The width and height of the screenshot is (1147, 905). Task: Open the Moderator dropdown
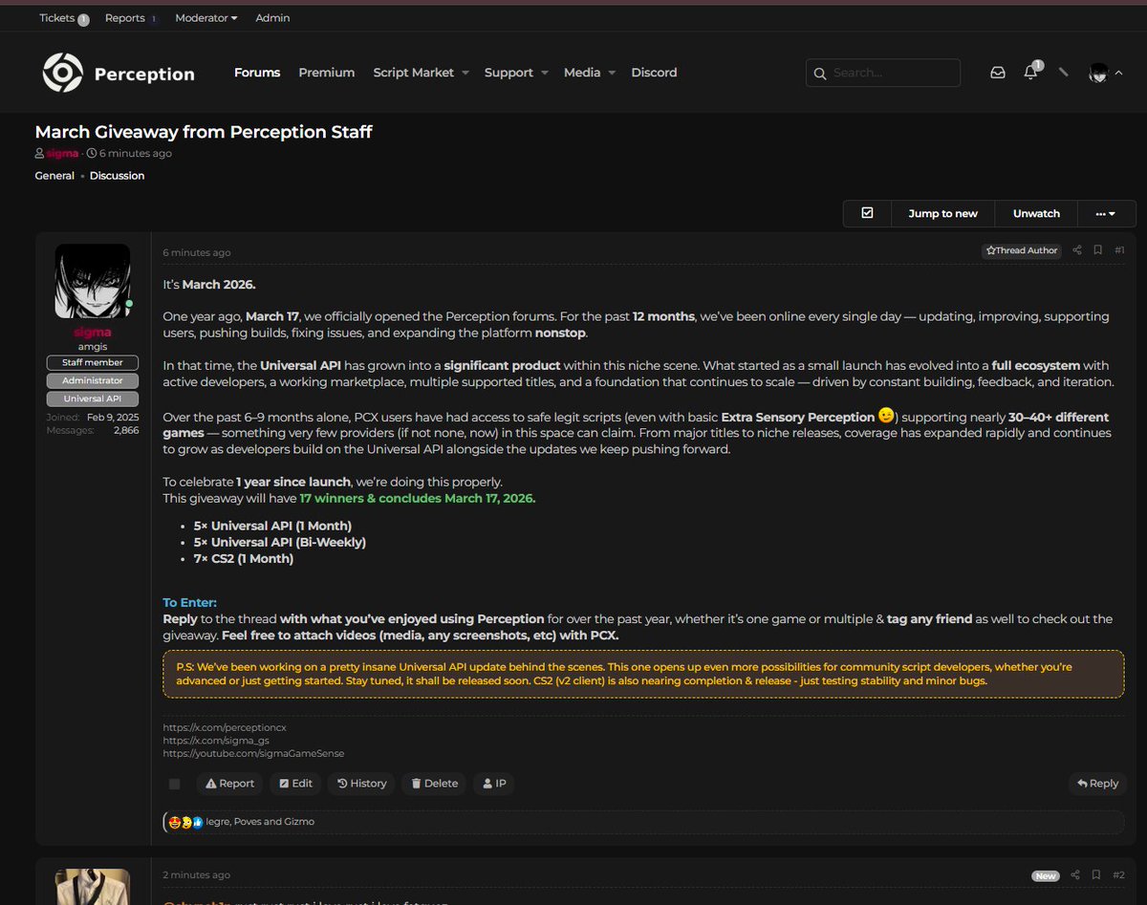206,18
